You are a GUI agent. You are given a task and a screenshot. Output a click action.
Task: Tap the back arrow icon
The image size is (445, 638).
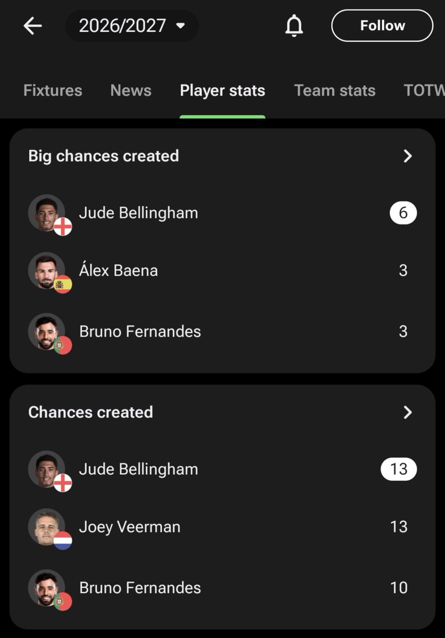32,26
